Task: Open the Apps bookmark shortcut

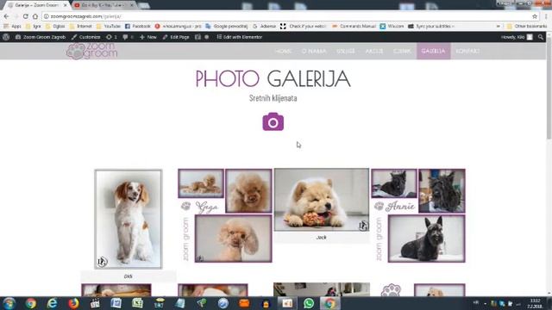Action: [x=13, y=27]
